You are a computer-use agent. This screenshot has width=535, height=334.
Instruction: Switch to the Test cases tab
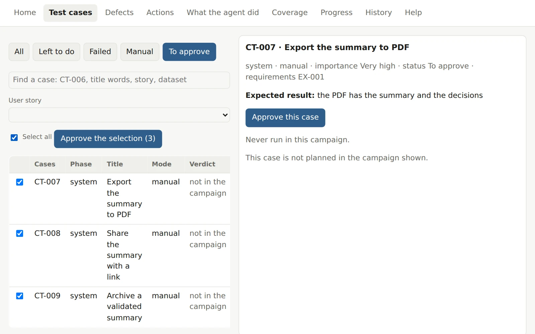70,13
